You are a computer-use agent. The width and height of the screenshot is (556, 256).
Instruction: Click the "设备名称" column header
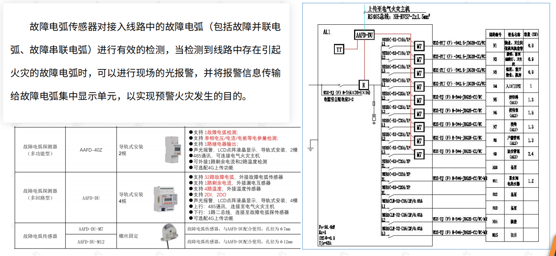[x=514, y=34]
